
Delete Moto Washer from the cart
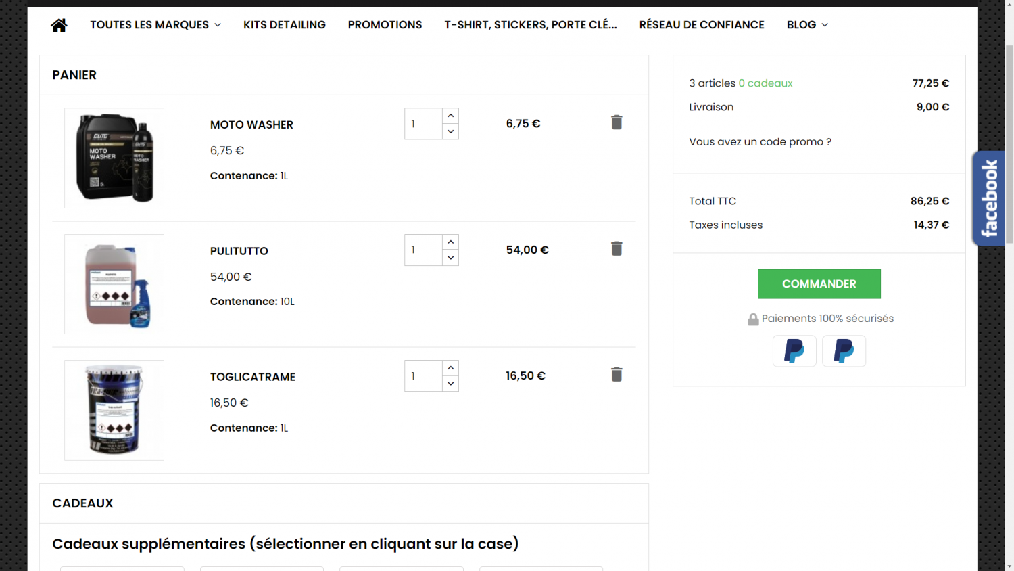[x=617, y=122]
